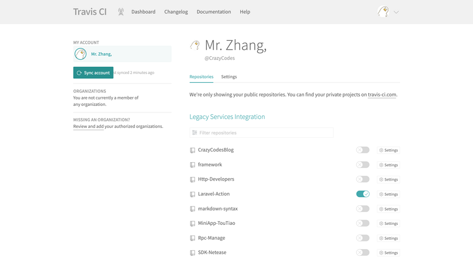This screenshot has height=258, width=473.
Task: Switch to the Settings tab
Action: point(229,77)
